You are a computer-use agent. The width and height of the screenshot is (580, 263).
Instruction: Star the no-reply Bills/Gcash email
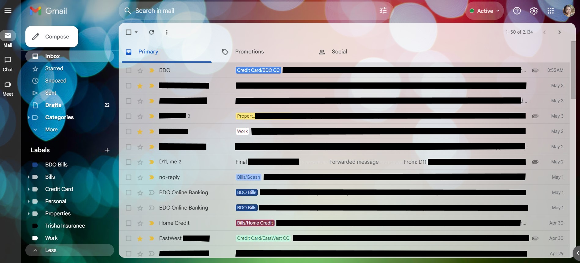point(140,177)
